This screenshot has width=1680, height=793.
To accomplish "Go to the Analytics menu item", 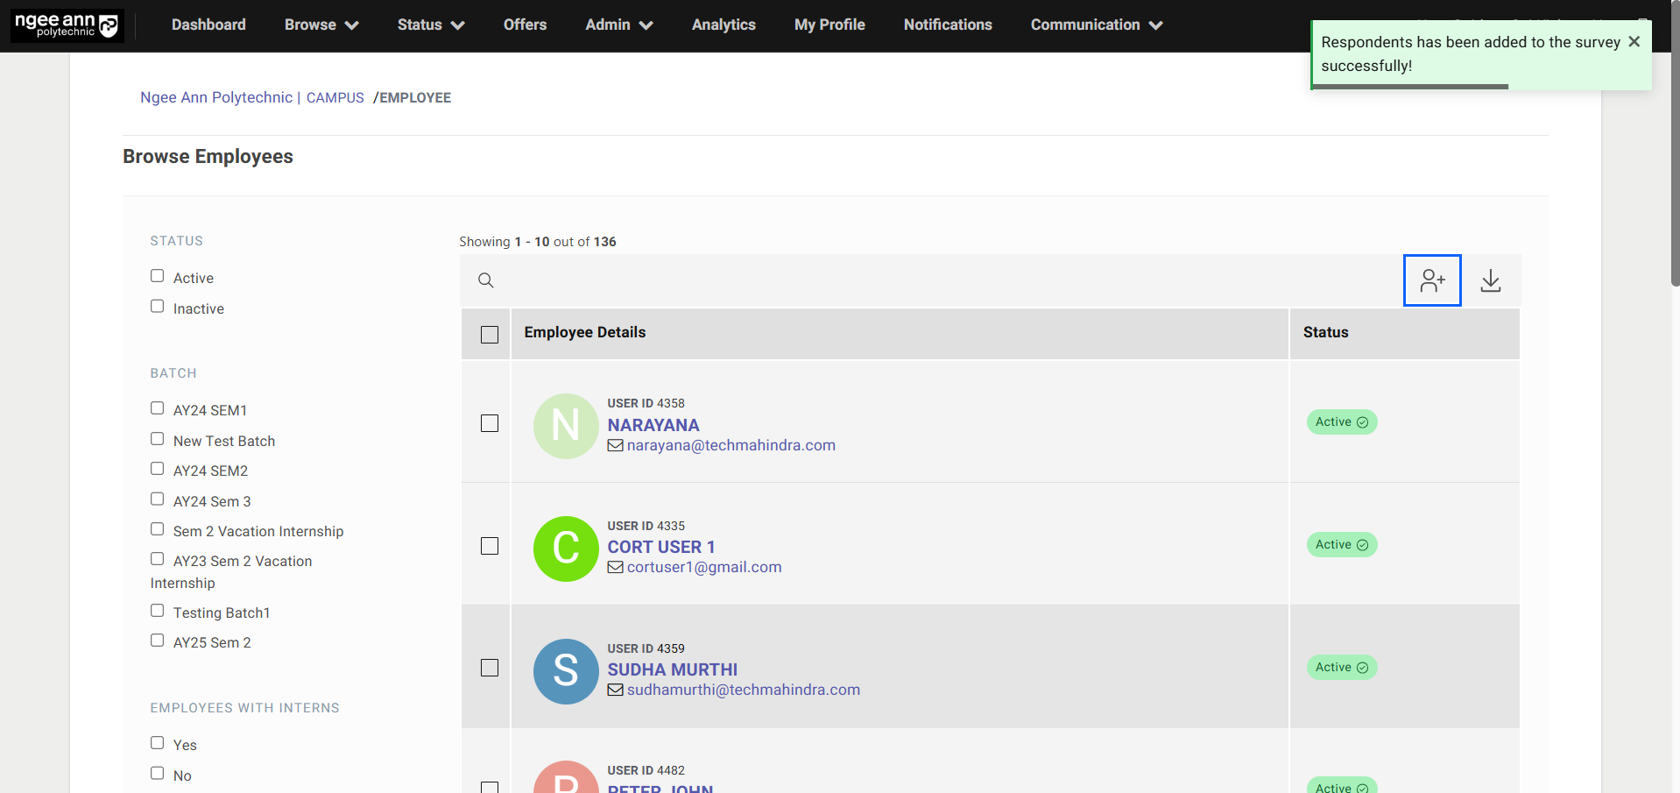I will click(x=724, y=25).
